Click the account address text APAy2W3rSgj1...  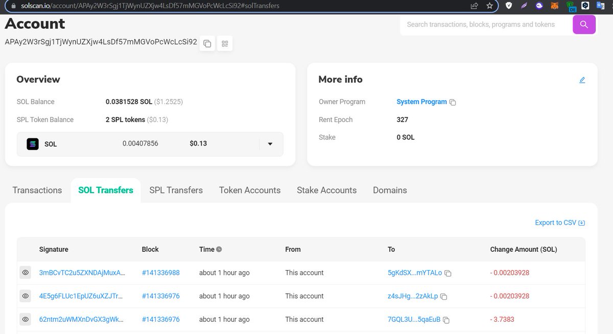coord(101,42)
